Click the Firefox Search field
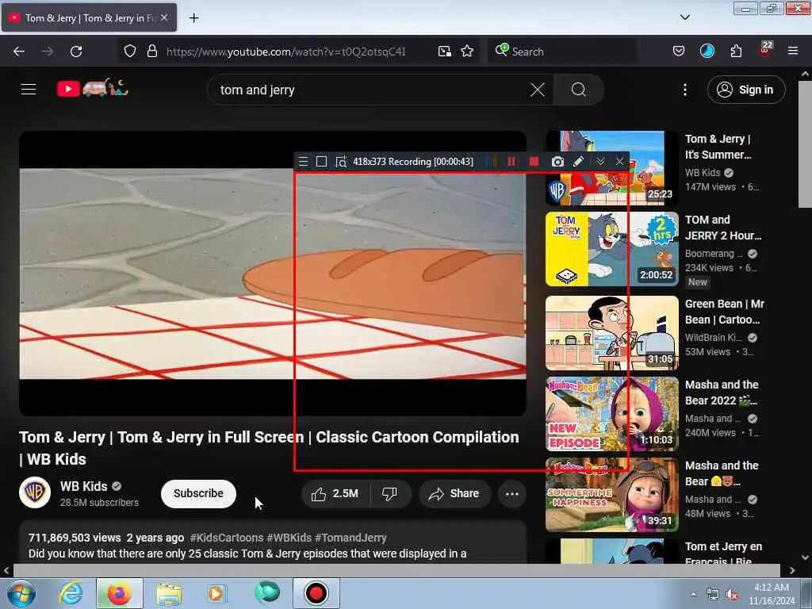The width and height of the screenshot is (812, 609). click(562, 52)
